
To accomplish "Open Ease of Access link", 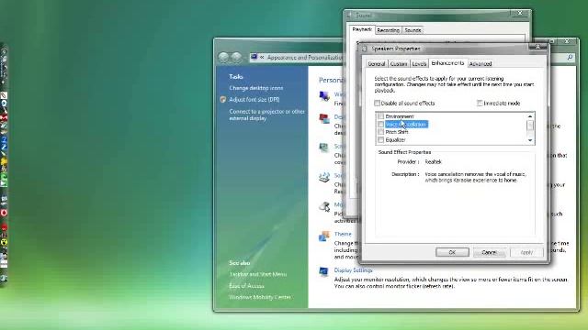I will point(246,286).
